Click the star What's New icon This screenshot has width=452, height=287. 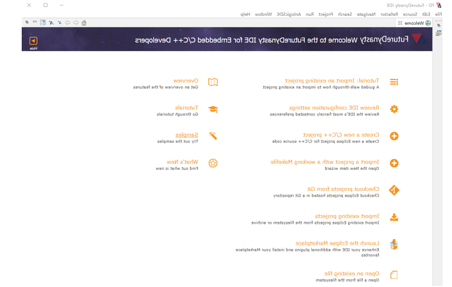click(213, 163)
